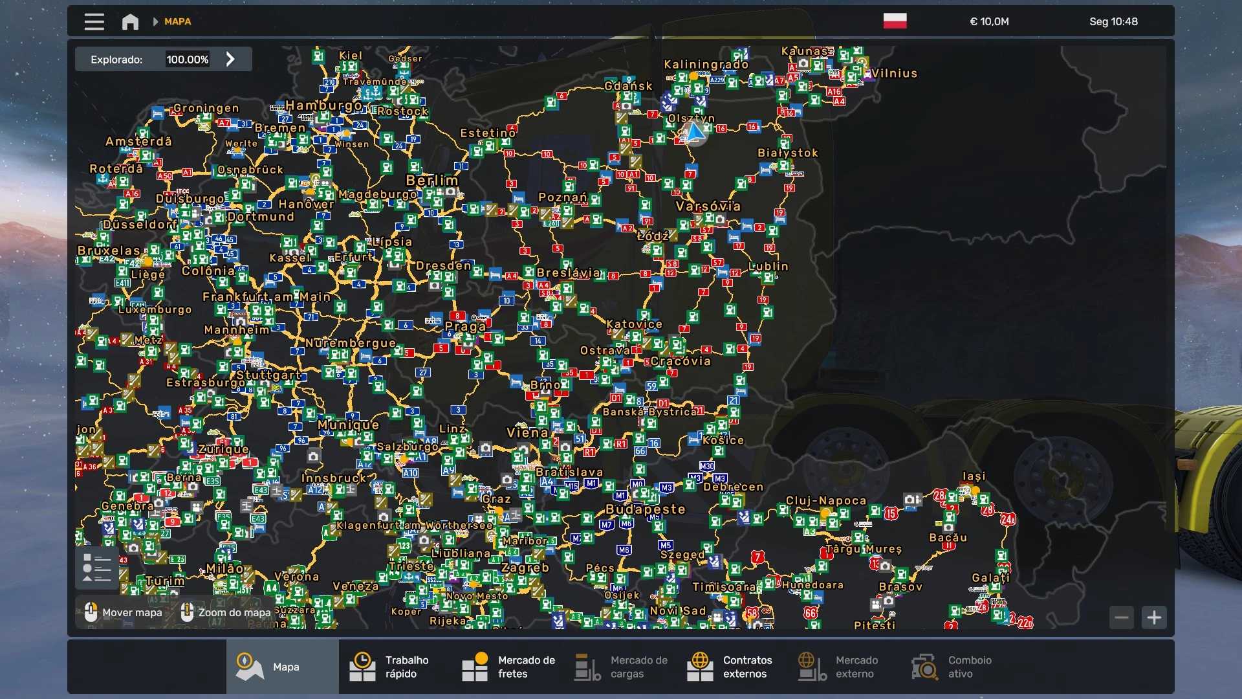Open the hamburger main menu
The image size is (1242, 699).
(x=94, y=21)
